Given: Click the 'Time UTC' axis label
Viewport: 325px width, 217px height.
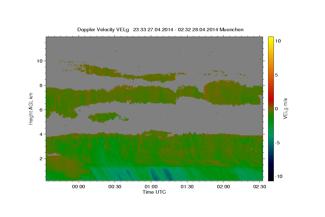Looking at the screenshot, I should point(154,192).
